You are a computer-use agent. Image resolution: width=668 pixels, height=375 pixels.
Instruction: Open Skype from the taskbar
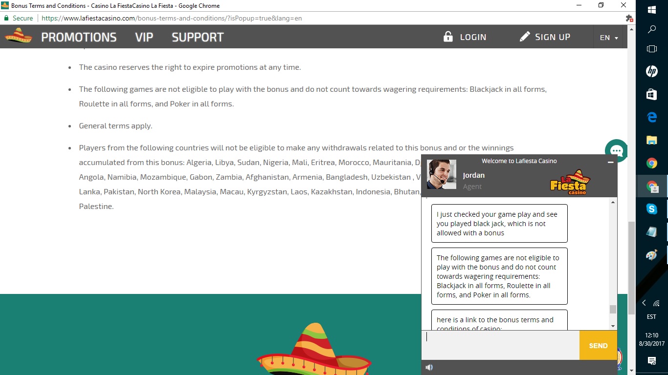pos(652,209)
